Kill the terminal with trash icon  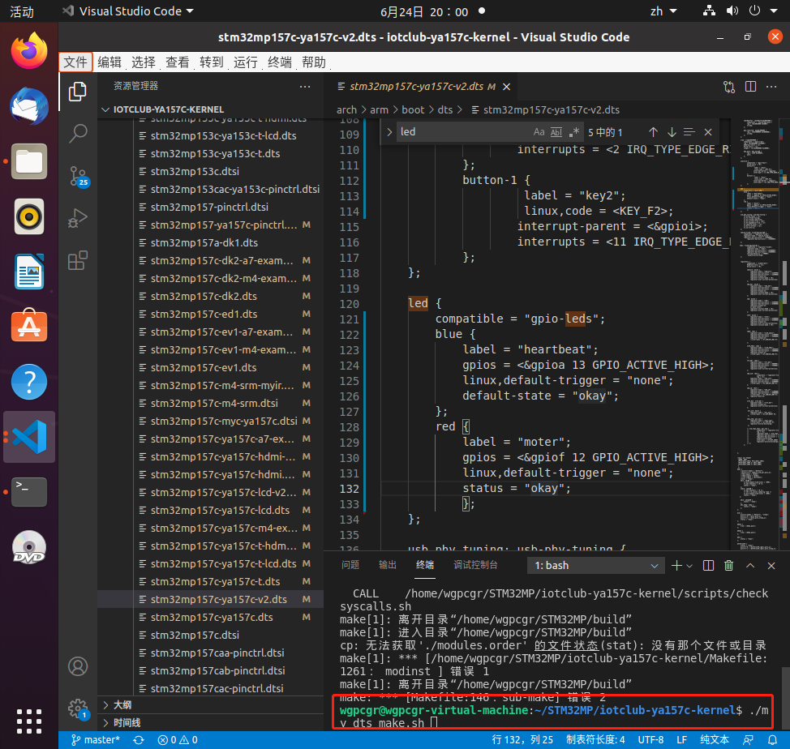point(728,565)
